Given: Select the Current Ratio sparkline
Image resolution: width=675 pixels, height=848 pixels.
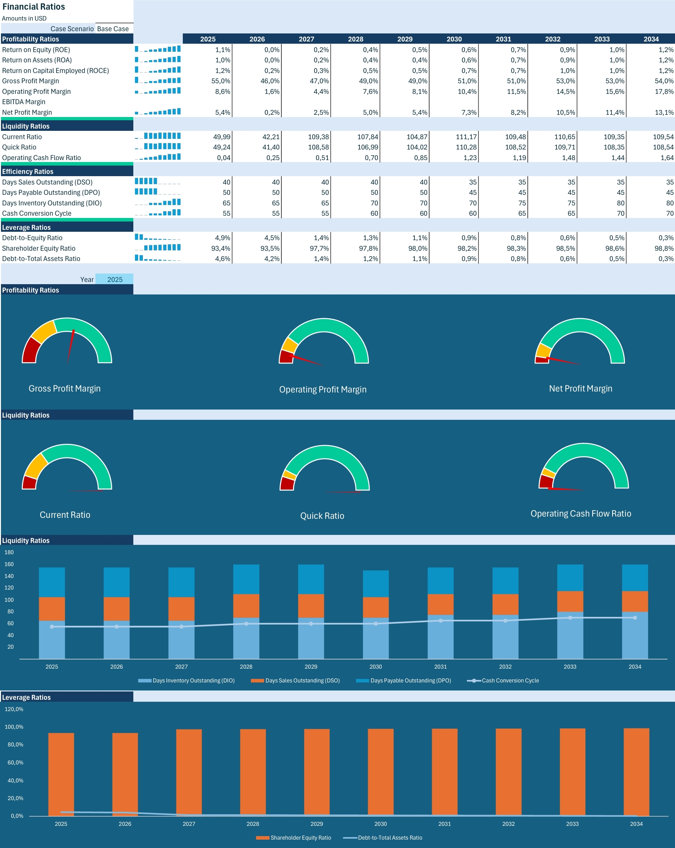Looking at the screenshot, I should [157, 137].
